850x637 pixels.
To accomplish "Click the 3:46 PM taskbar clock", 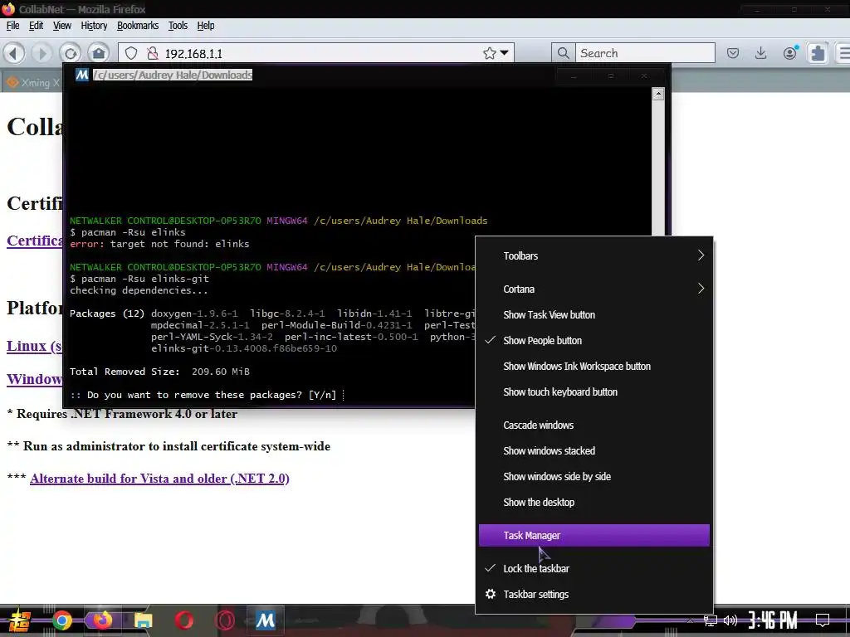I will point(773,620).
